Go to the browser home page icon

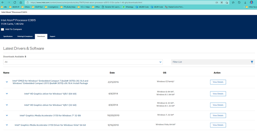pyautogui.click(x=21, y=2)
